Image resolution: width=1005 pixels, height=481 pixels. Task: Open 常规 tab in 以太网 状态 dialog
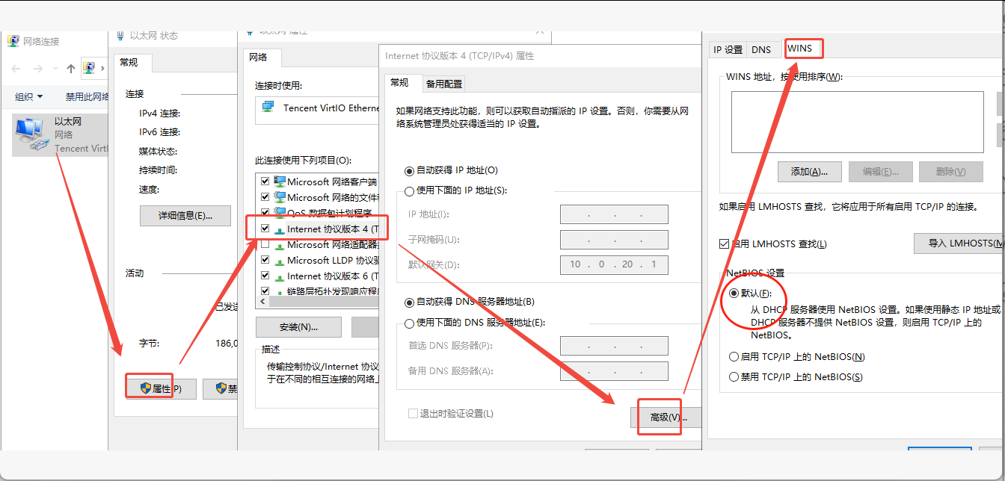[x=134, y=63]
